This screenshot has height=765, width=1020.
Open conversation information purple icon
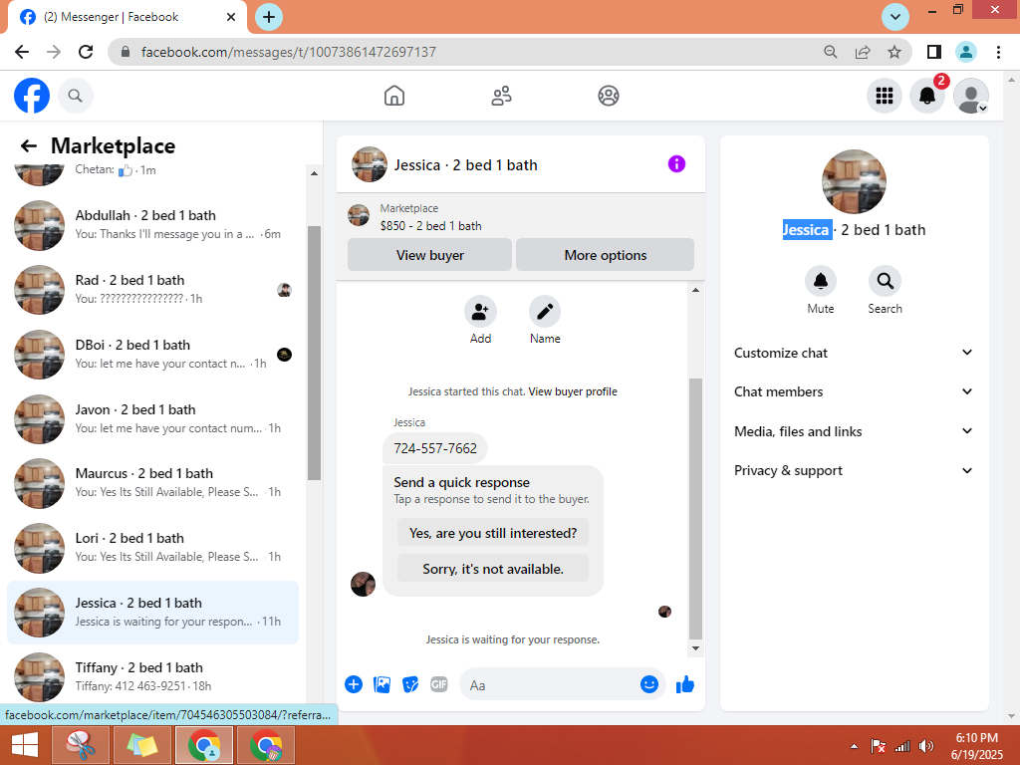[x=676, y=164]
